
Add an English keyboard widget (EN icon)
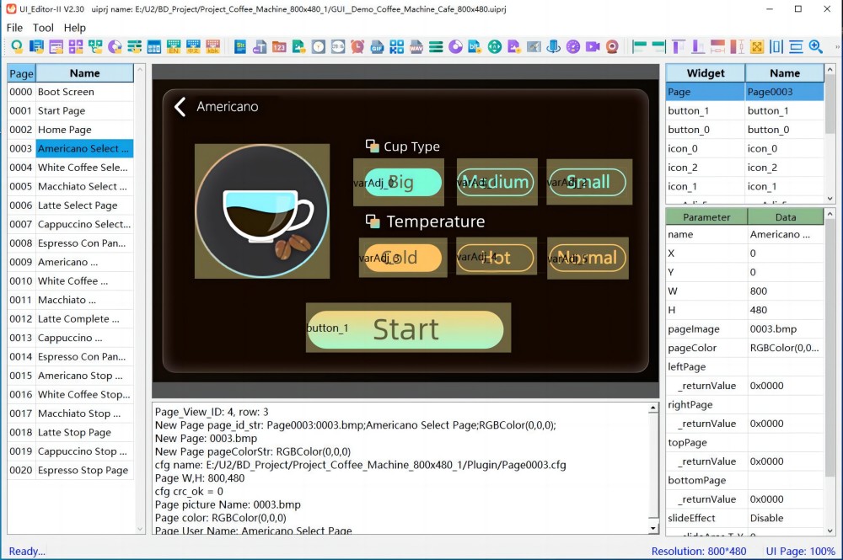pyautogui.click(x=174, y=46)
